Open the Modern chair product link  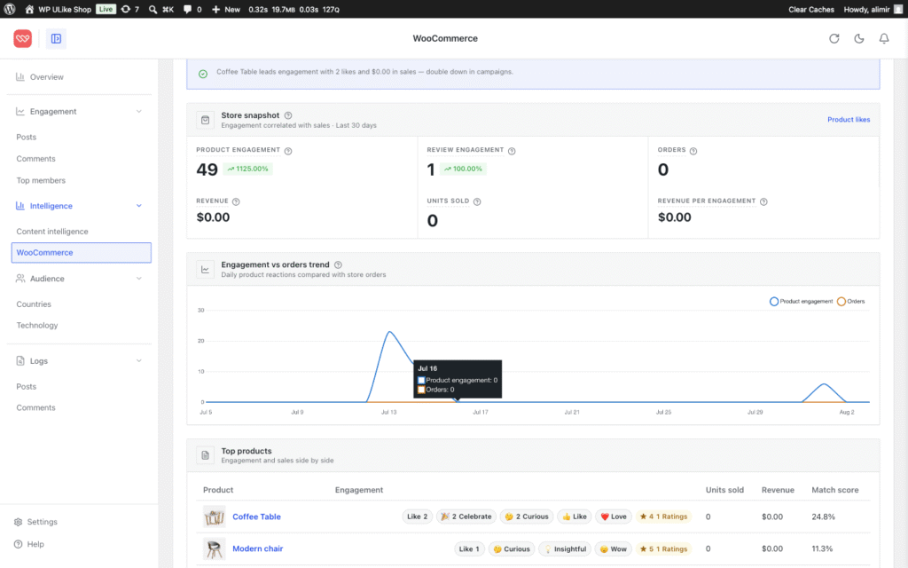click(258, 548)
